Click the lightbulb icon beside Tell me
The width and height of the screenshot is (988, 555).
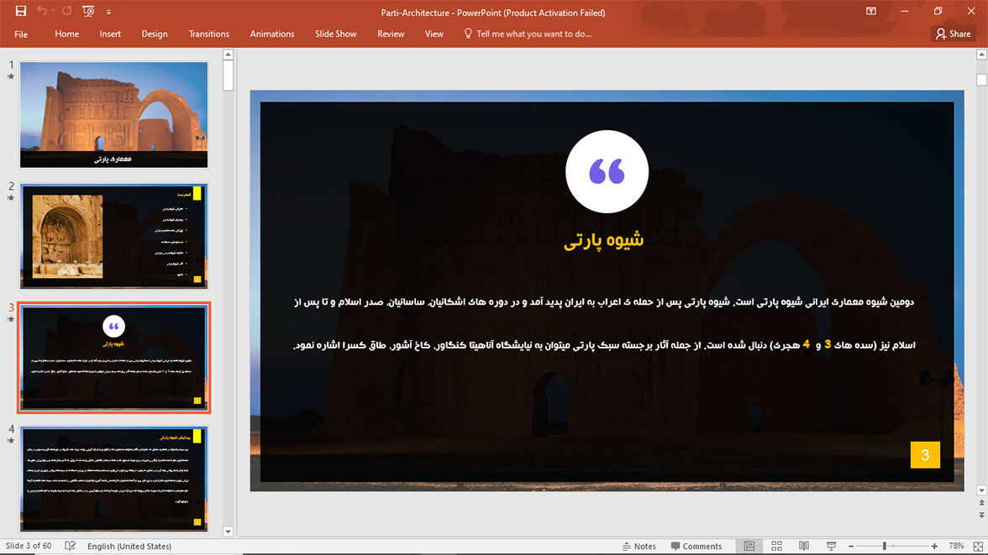click(x=467, y=34)
